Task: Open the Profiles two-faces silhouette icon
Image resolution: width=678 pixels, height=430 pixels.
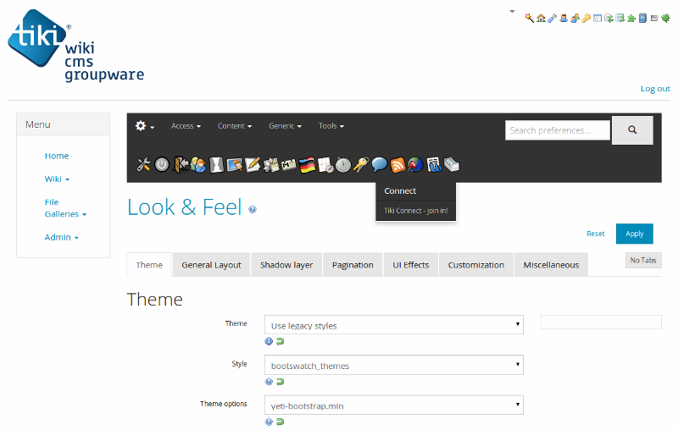Action: click(216, 164)
